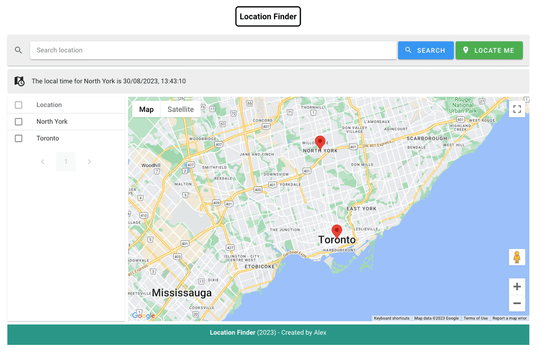Zoom out using the minus icon

pyautogui.click(x=517, y=303)
